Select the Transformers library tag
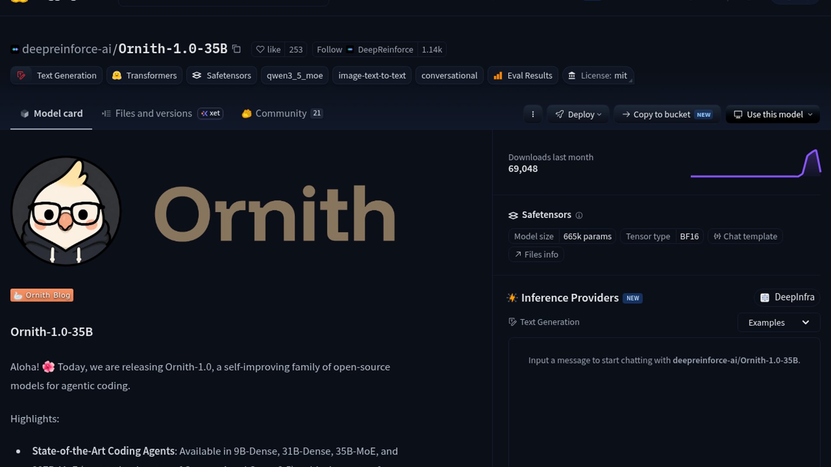 pyautogui.click(x=144, y=75)
